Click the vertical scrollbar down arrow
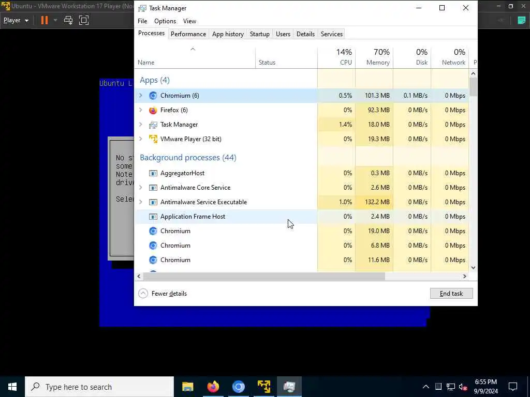The width and height of the screenshot is (530, 397). [x=473, y=268]
